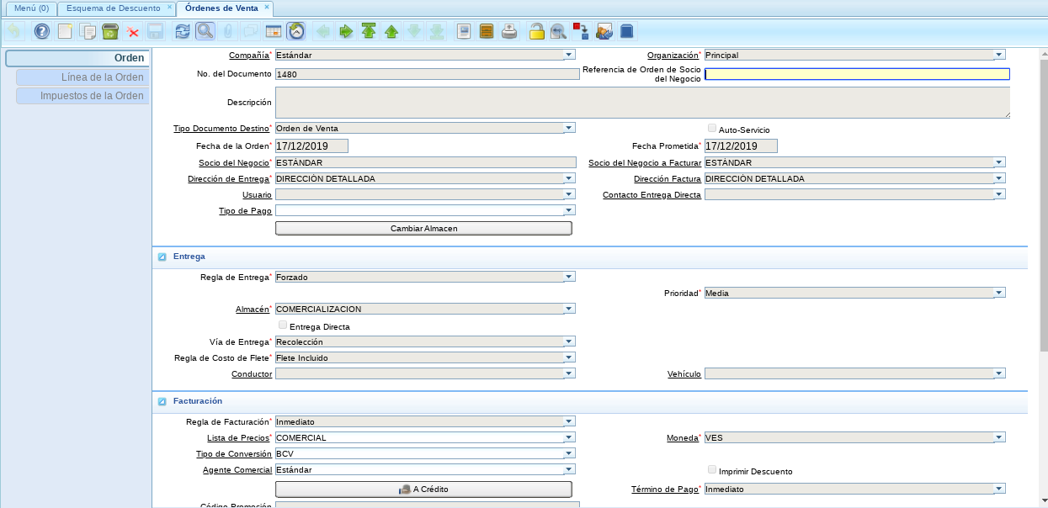1048x508 pixels.
Task: Toggle the grid view table icon
Action: (273, 32)
